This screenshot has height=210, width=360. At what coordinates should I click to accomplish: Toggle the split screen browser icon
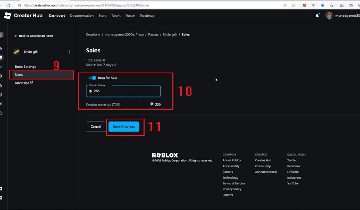coord(342,5)
